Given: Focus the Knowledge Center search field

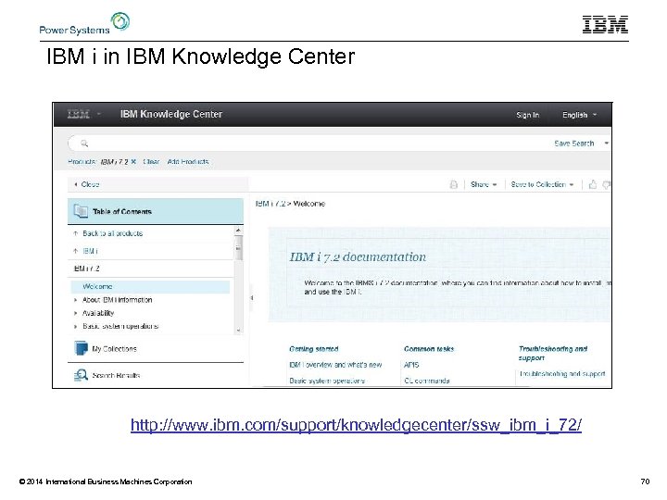Looking at the screenshot, I should pyautogui.click(x=315, y=144).
